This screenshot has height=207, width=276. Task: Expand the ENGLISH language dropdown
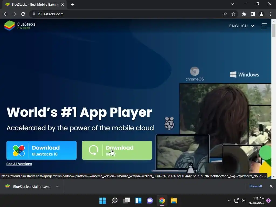tap(242, 26)
